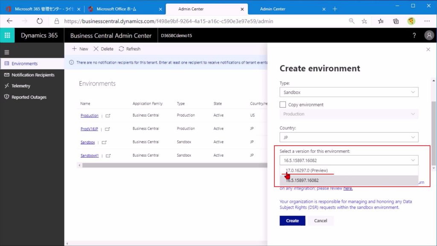
Task: Choose version 17.0.16297.0 (Preview)
Action: [x=349, y=170]
